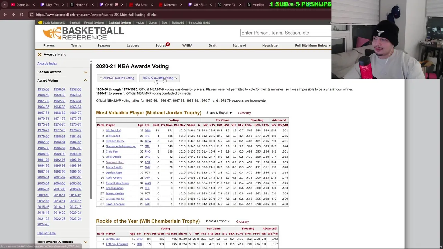Close the Awards Menu with X icon
Image resolution: width=443 pixels, height=249 pixels.
[39, 54]
